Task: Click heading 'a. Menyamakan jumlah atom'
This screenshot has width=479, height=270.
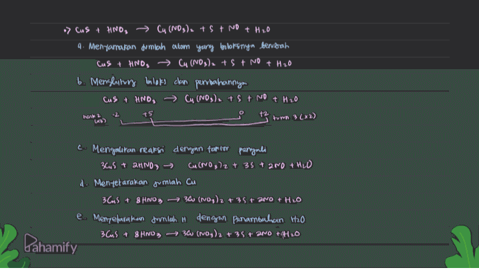Action: coord(183,47)
